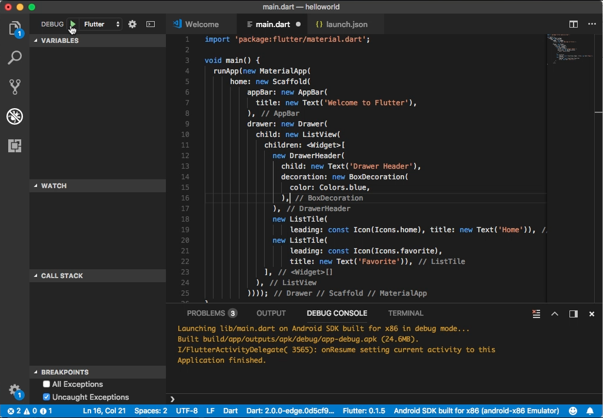Click the Flutter: 0.1.5 status item
Screen dimensions: 603x418
point(364,411)
